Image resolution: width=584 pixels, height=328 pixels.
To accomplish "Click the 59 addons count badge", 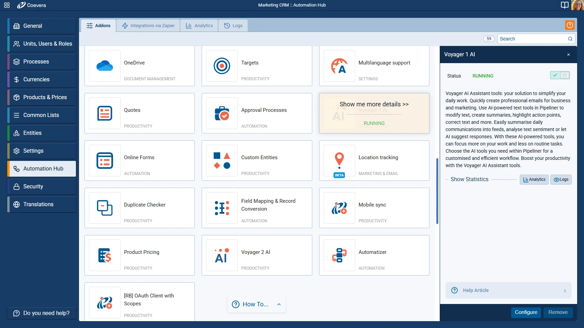I will (489, 39).
